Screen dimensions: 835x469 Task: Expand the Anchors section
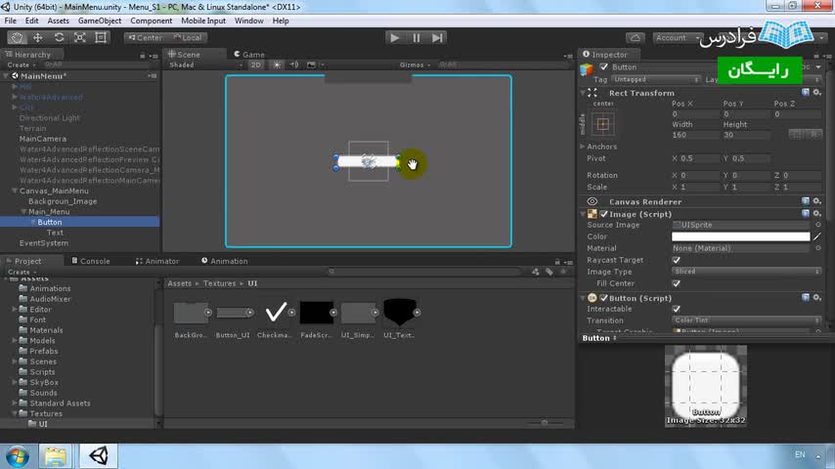[583, 147]
